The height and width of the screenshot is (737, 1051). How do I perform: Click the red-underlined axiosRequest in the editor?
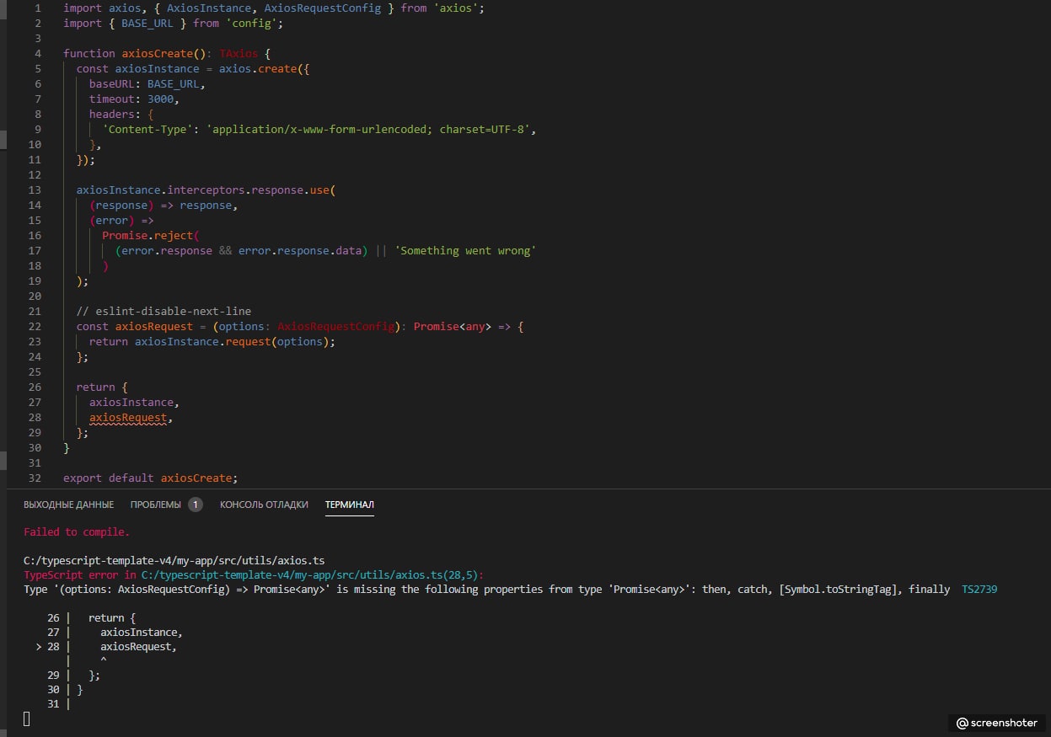129,418
